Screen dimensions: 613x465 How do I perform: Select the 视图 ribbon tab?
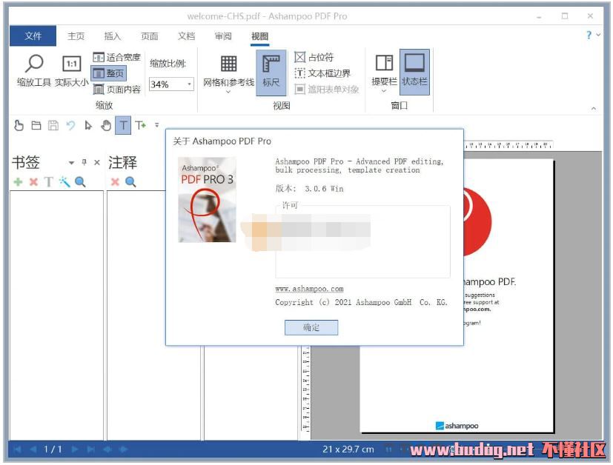[260, 36]
